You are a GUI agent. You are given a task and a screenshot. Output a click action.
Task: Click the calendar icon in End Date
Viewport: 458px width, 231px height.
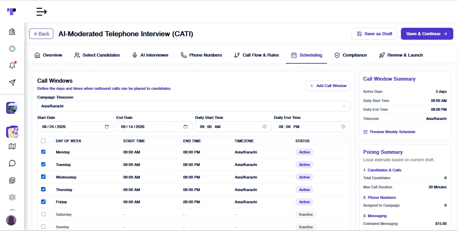(x=185, y=127)
